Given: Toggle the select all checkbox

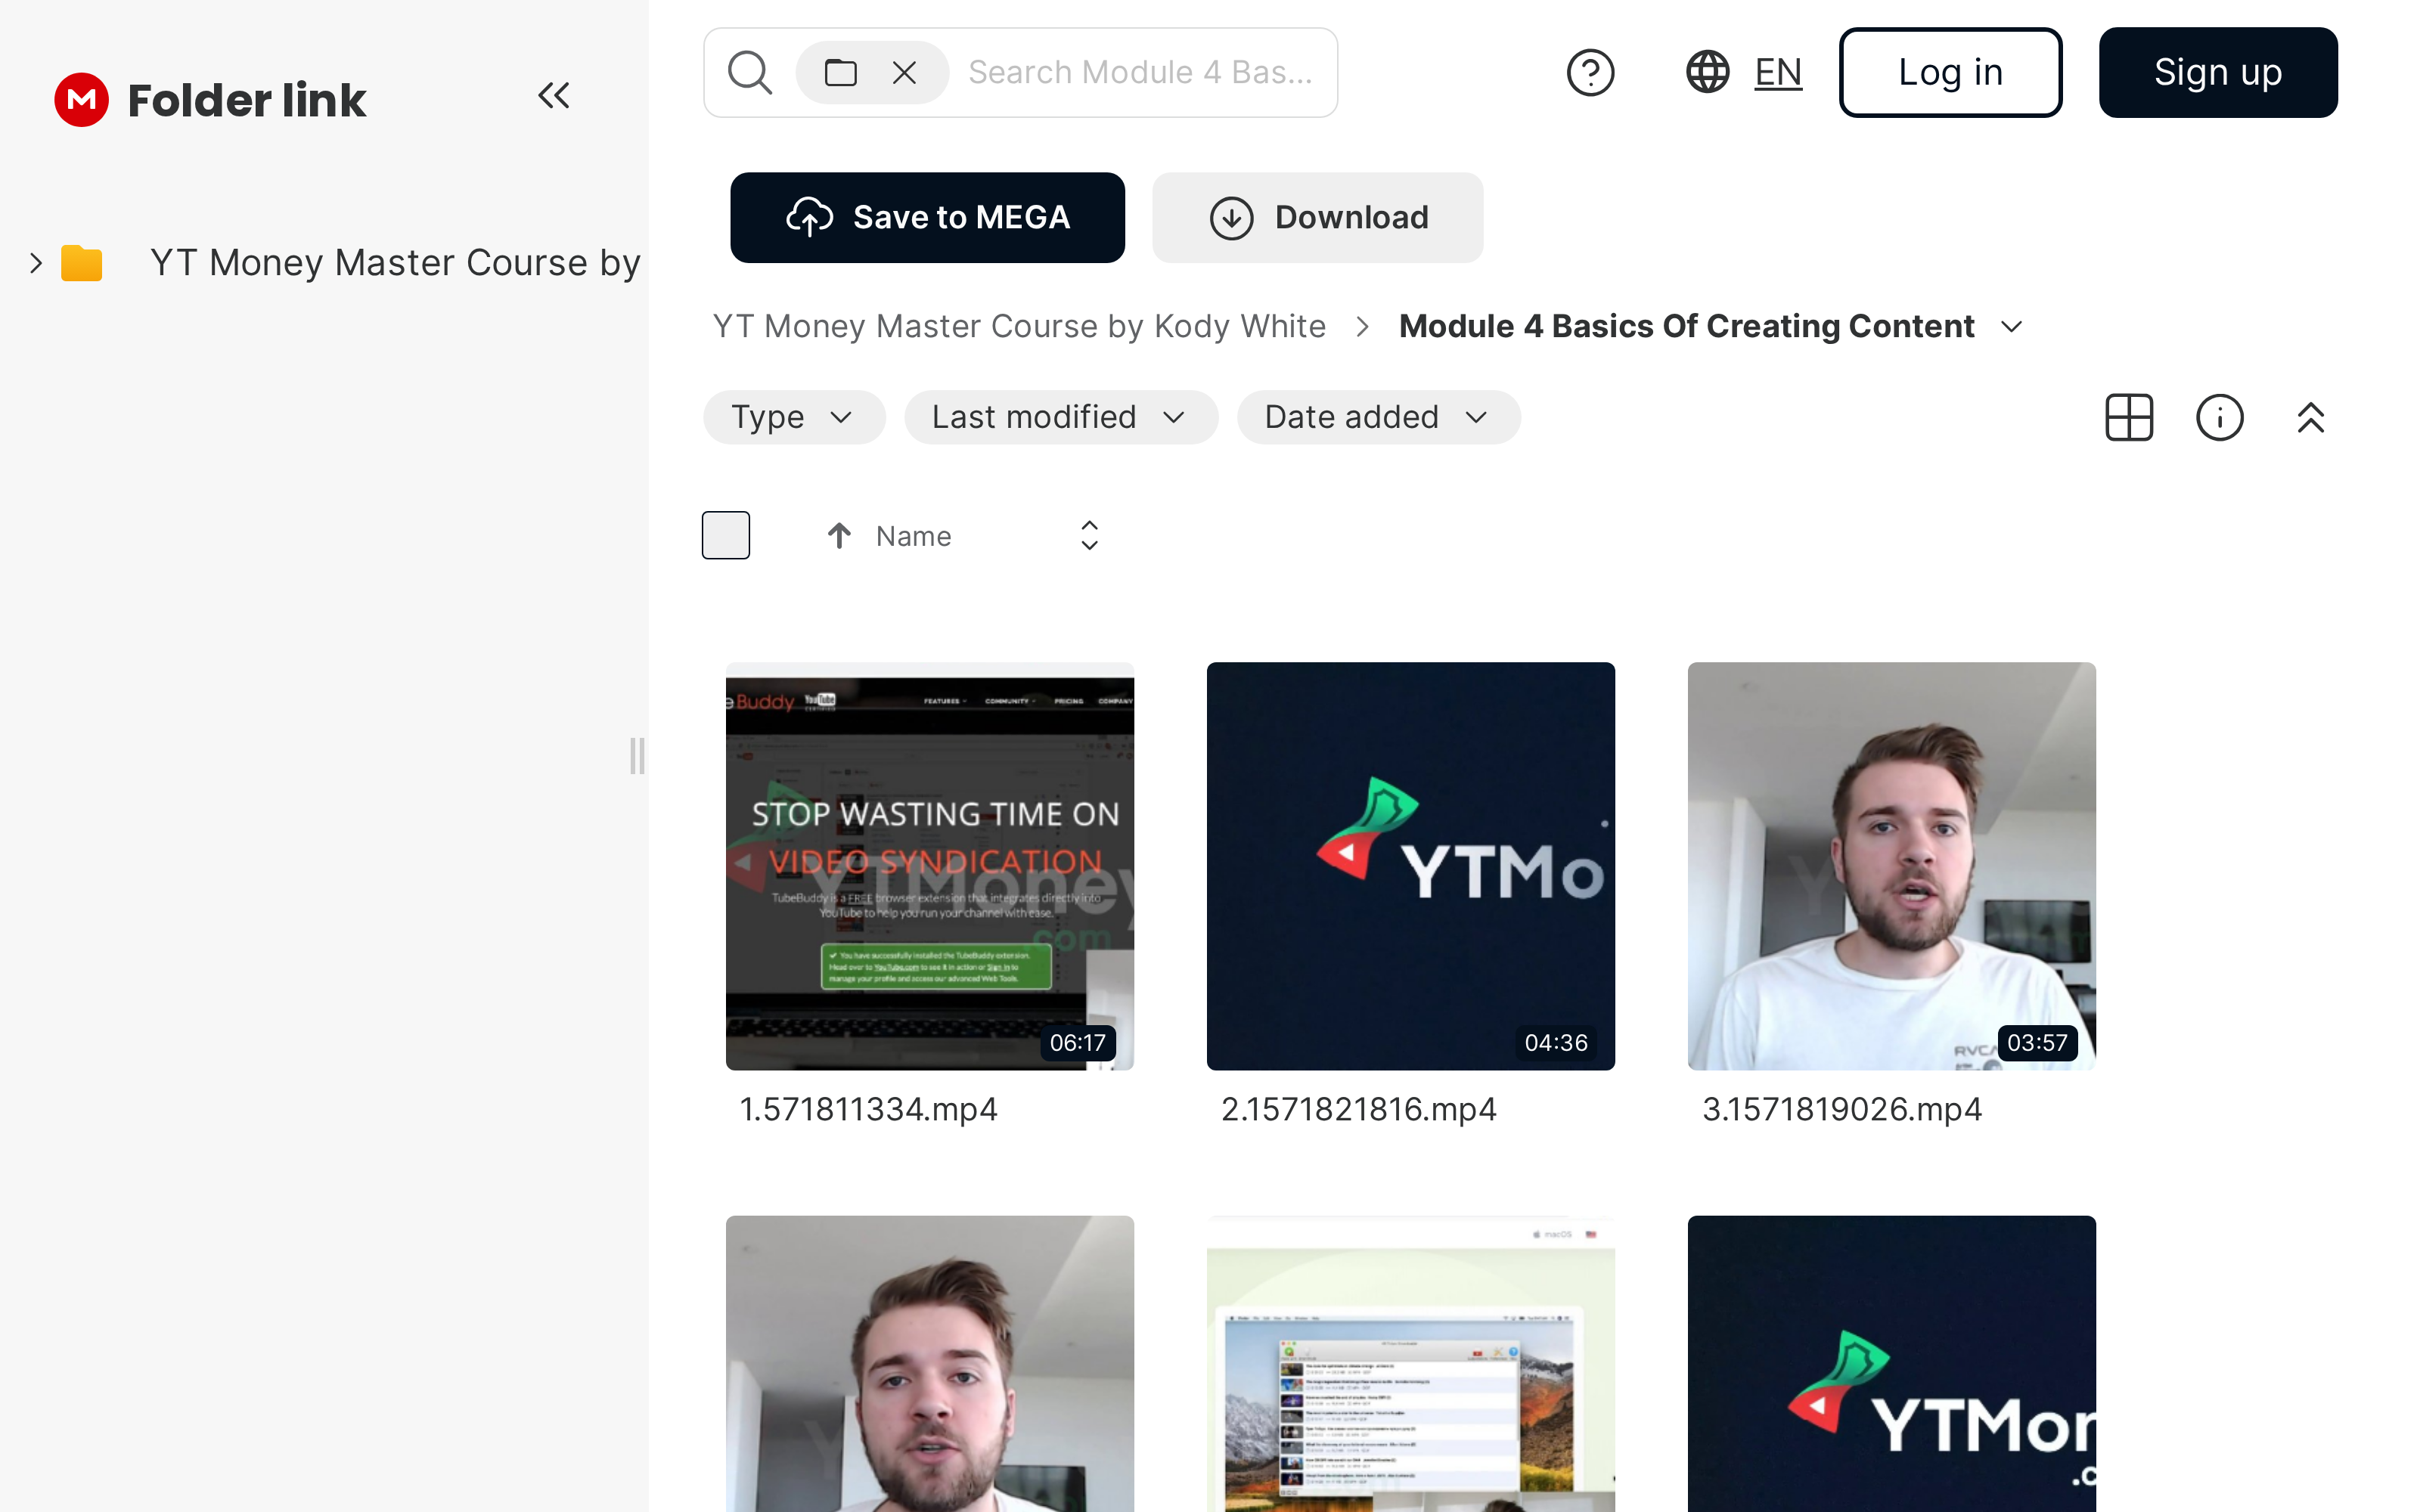Looking at the screenshot, I should (x=726, y=535).
